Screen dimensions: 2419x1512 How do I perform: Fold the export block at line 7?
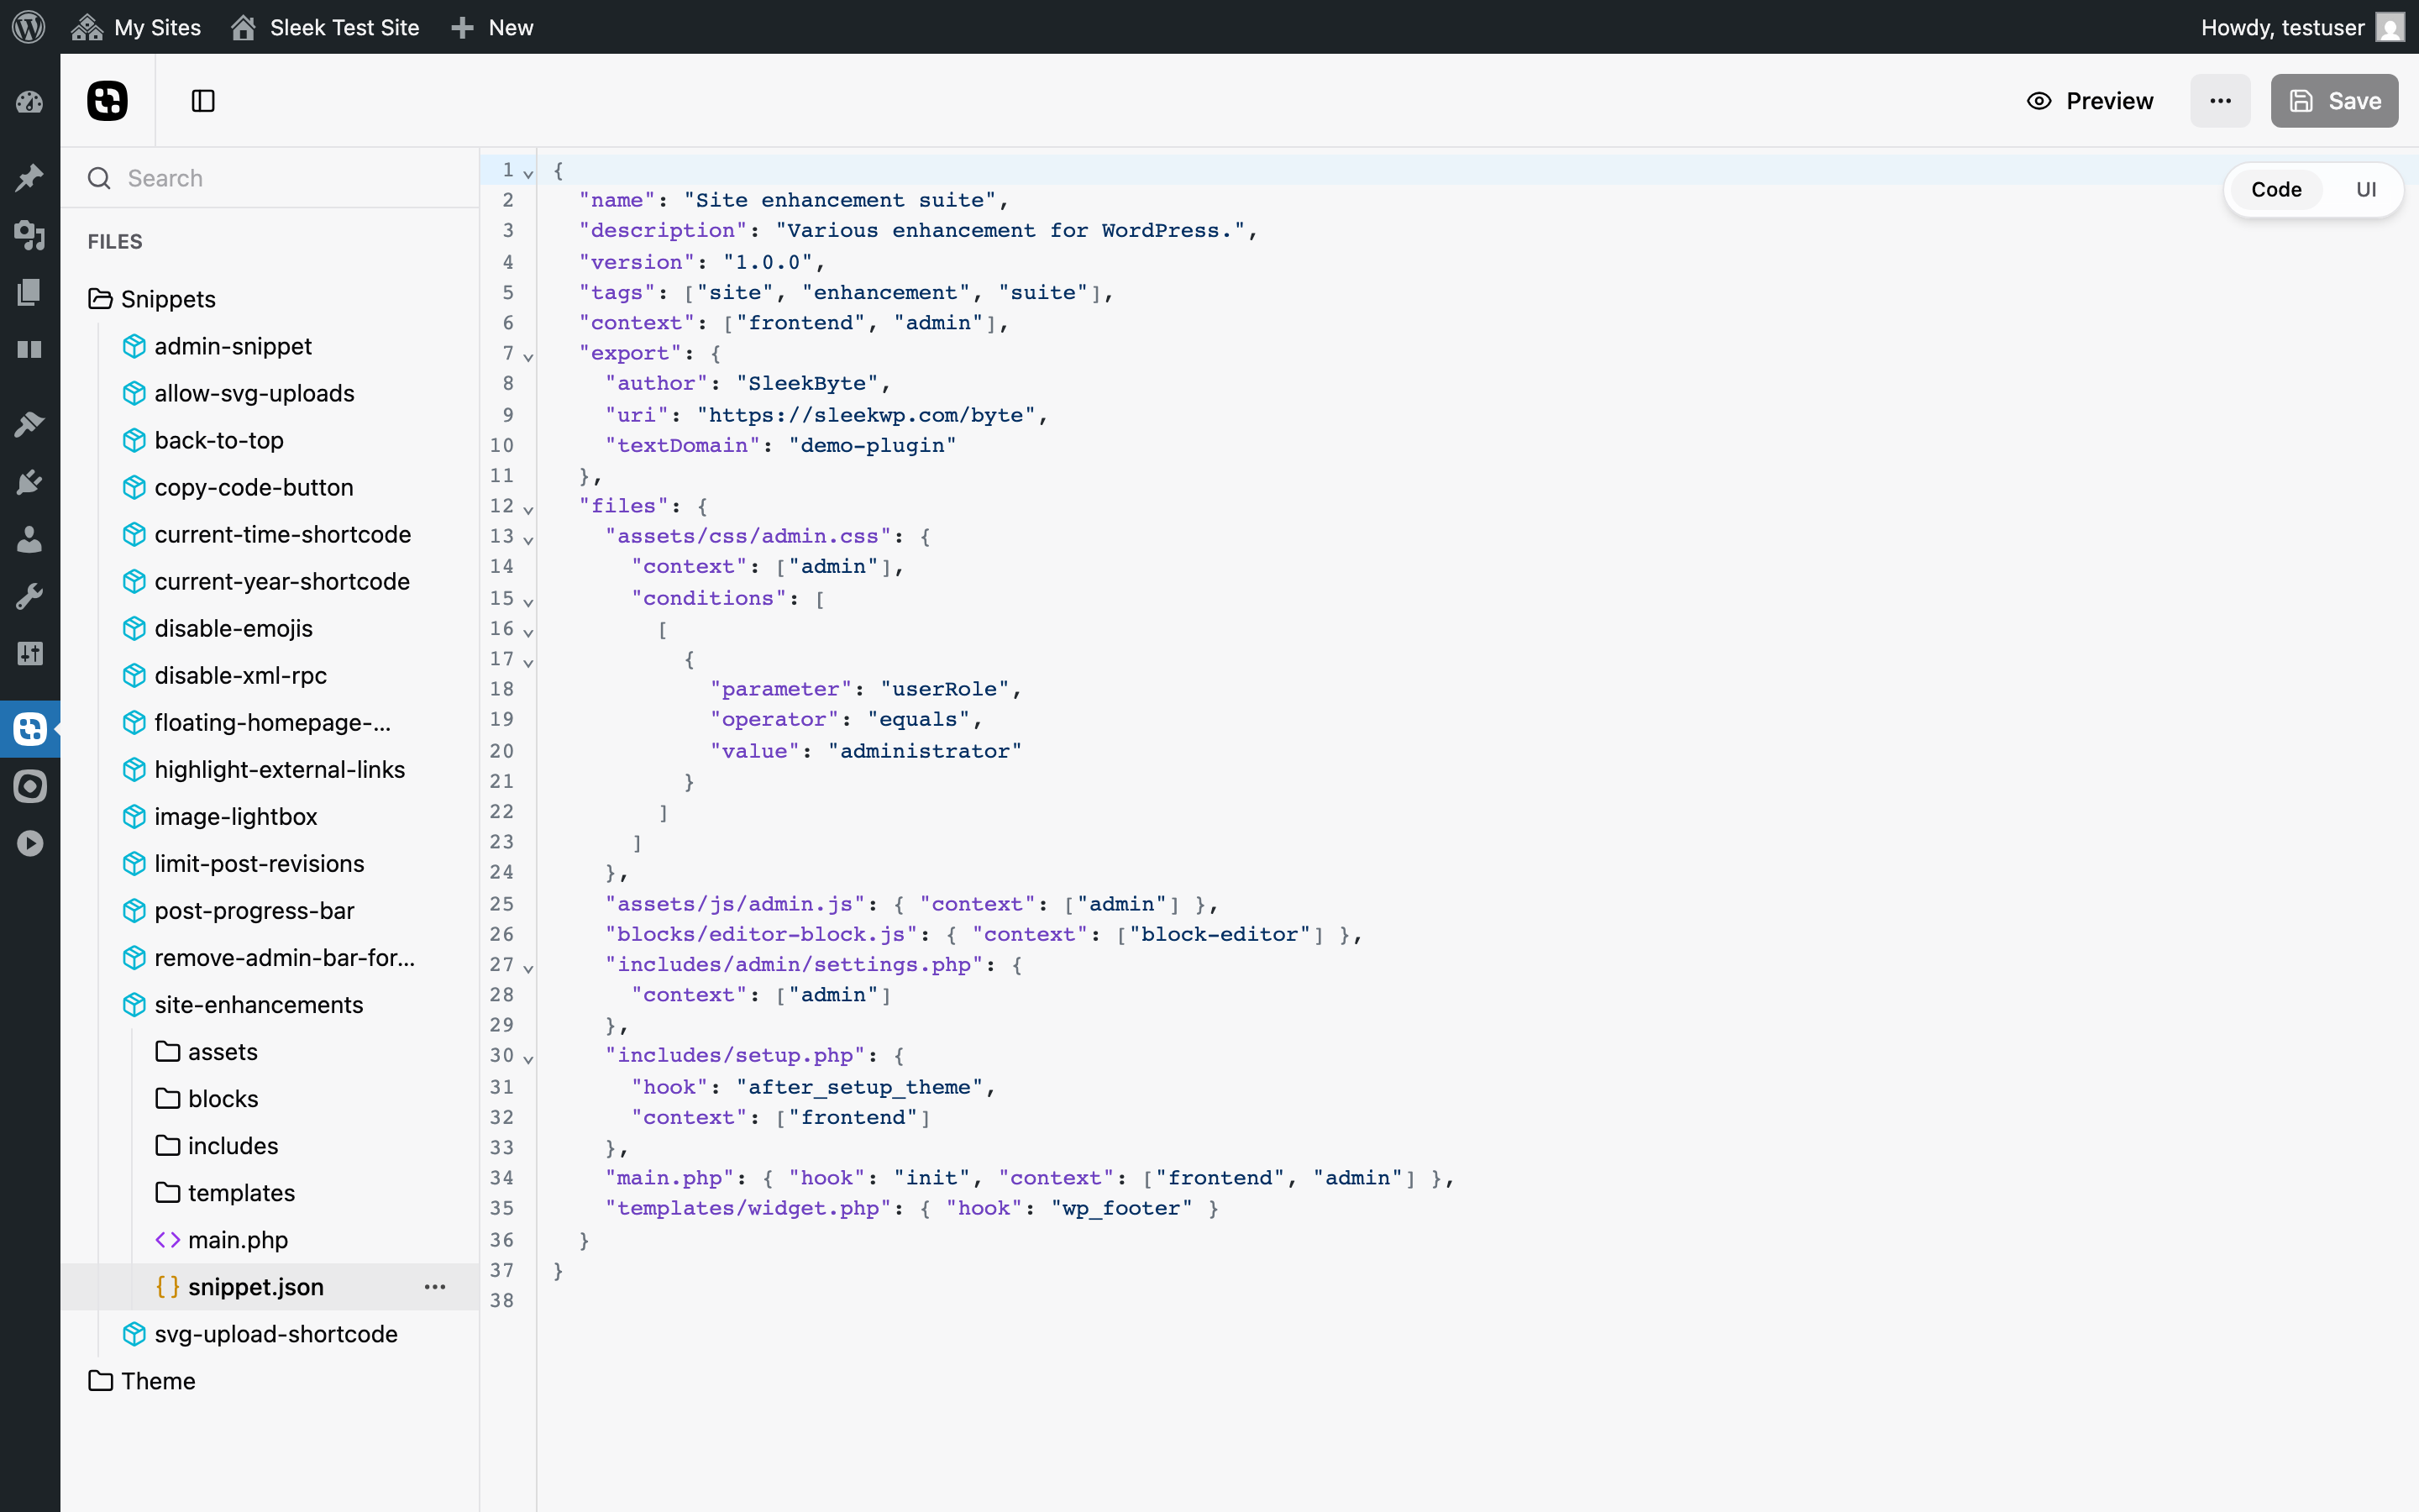(x=529, y=356)
